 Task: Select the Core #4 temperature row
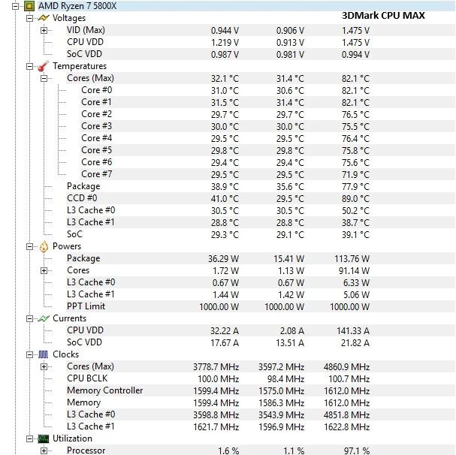(268, 138)
